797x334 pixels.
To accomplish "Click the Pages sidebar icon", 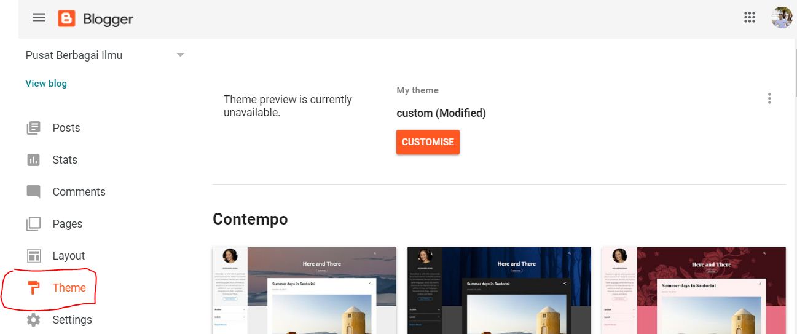I will [x=33, y=224].
